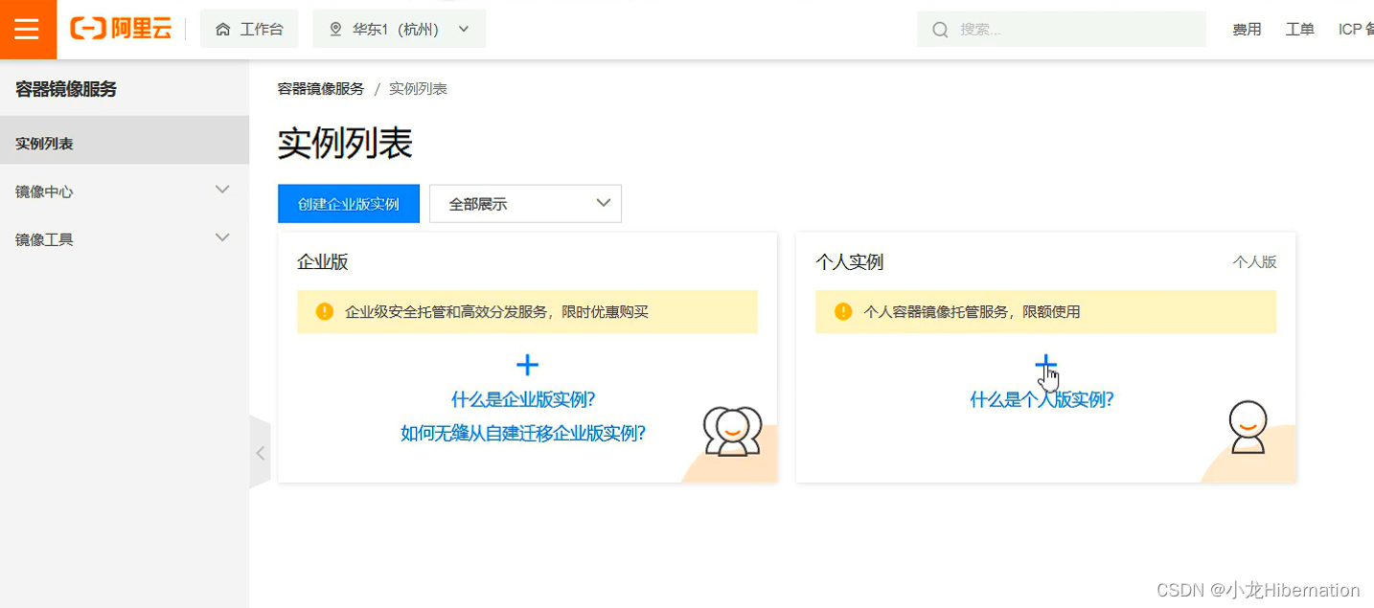This screenshot has height=608, width=1374.
Task: Open the orange hamburger menu
Action: (x=28, y=29)
